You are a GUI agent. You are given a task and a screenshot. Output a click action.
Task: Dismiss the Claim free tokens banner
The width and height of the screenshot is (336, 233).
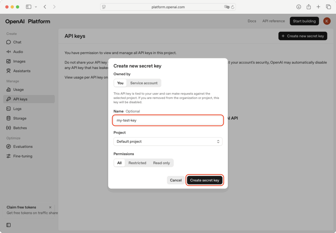pos(50,207)
